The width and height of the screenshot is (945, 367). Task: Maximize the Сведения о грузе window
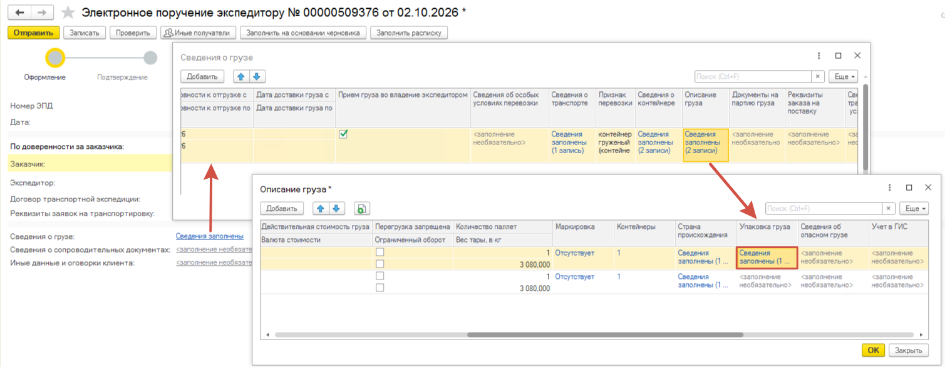point(839,56)
